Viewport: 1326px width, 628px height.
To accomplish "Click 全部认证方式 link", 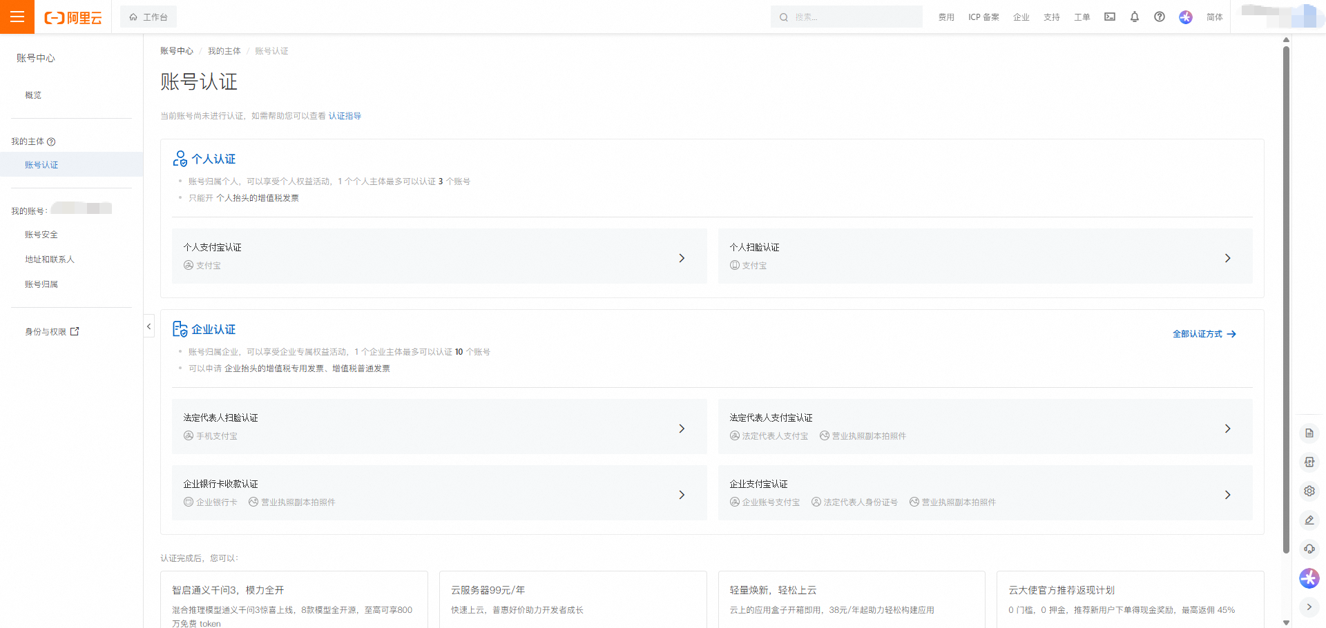I will [x=1203, y=334].
